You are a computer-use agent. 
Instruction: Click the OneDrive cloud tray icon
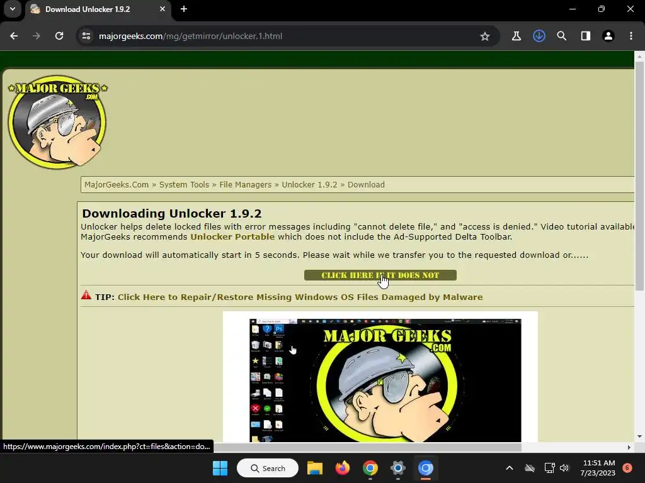pyautogui.click(x=530, y=468)
